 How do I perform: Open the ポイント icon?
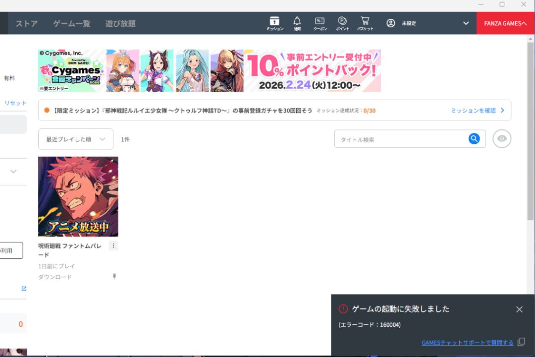click(342, 23)
